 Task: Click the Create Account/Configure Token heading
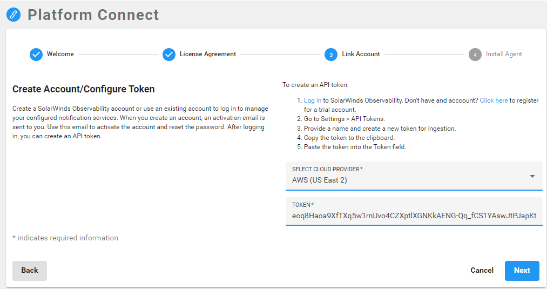pos(83,89)
